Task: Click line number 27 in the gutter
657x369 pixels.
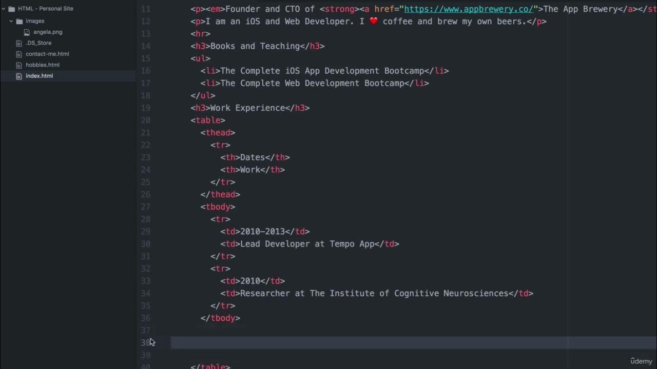Action: (145, 207)
